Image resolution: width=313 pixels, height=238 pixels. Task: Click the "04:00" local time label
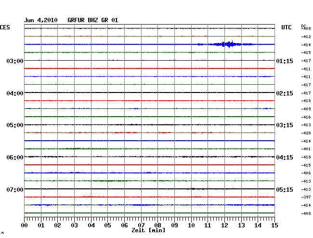click(x=15, y=93)
